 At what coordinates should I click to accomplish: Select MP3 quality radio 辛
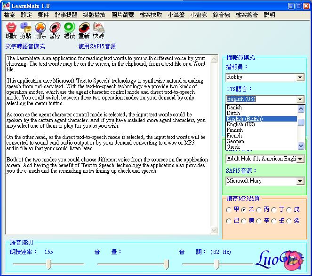point(259,221)
